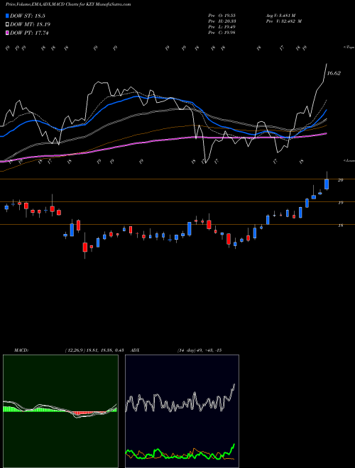Click the 'Pre L: 19.49' value
The image size is (355, 468).
(222, 27)
